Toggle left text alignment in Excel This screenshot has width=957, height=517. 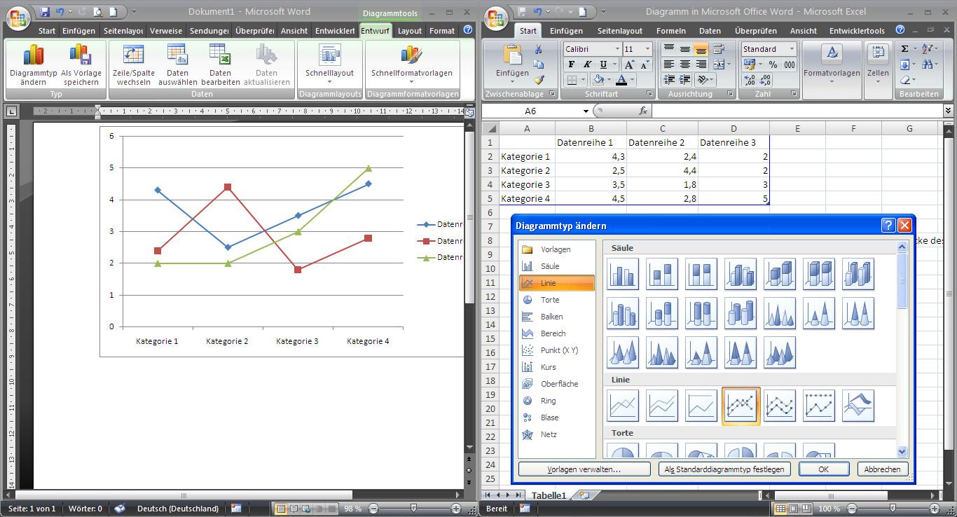pyautogui.click(x=670, y=64)
